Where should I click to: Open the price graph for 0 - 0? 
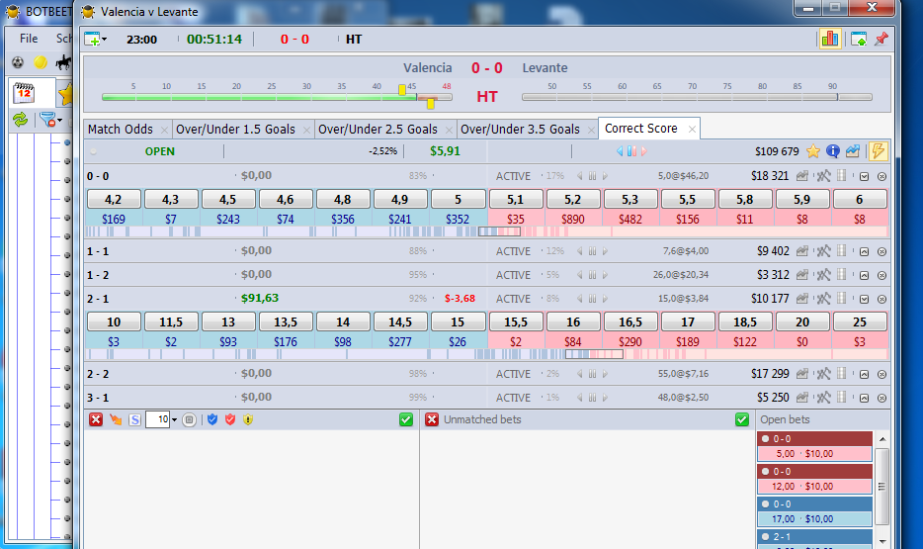tap(801, 176)
